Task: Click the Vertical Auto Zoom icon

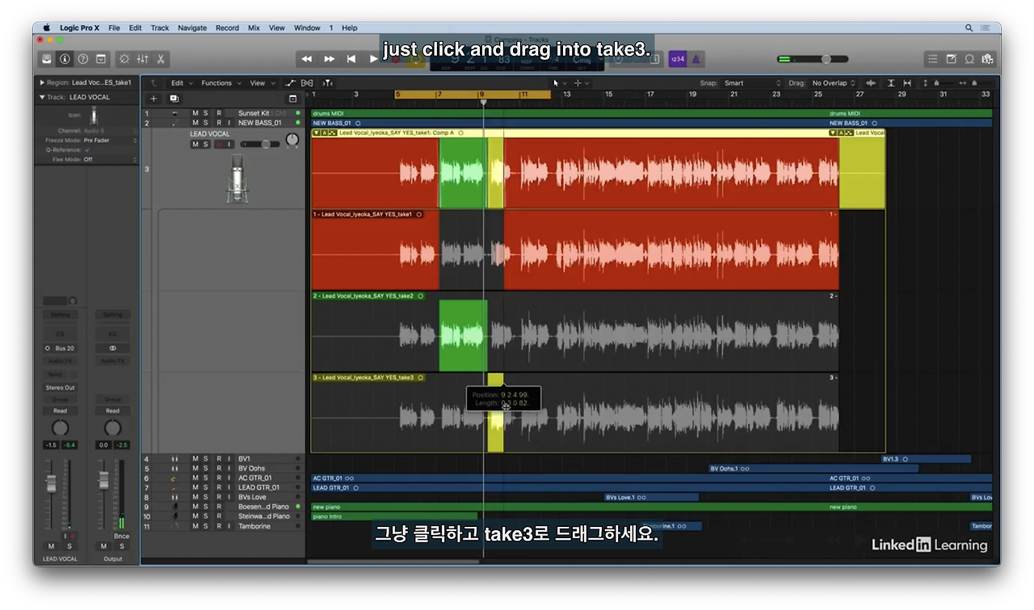Action: [891, 83]
